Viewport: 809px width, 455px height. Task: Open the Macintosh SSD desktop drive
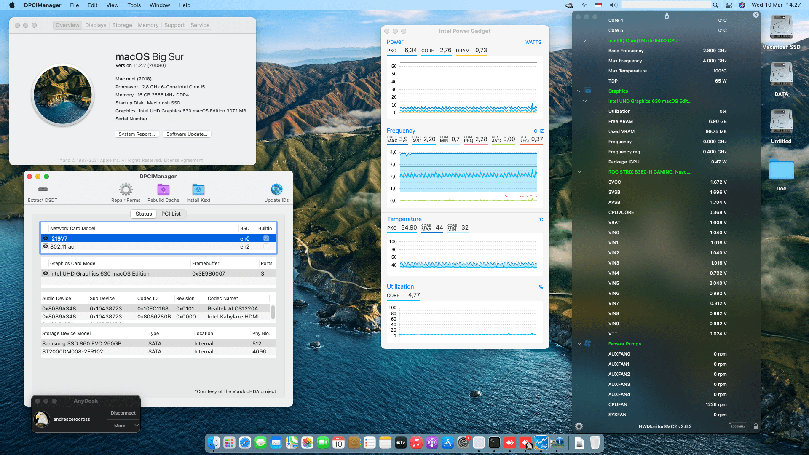tap(781, 28)
